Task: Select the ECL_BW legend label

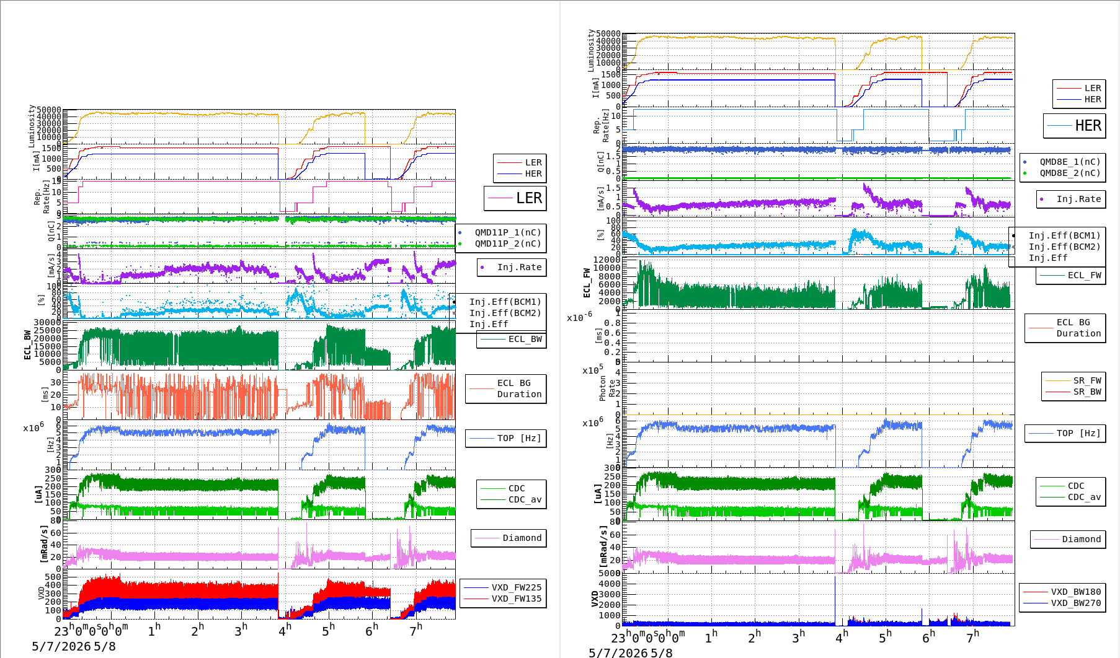Action: point(525,339)
